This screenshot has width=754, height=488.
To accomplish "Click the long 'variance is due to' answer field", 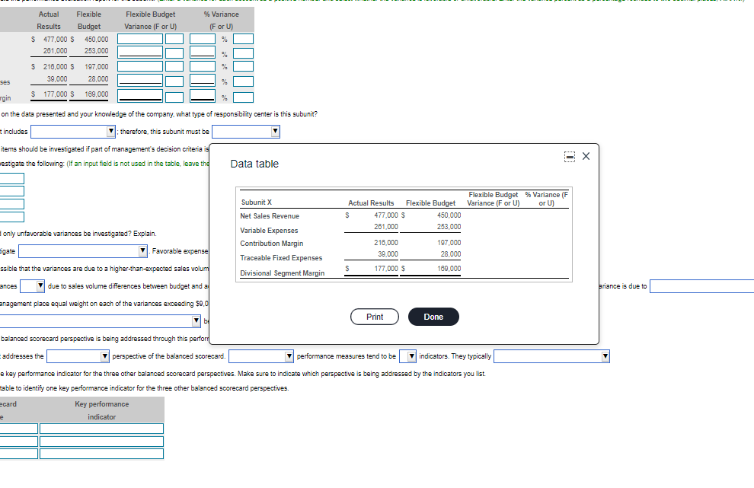I will point(701,286).
